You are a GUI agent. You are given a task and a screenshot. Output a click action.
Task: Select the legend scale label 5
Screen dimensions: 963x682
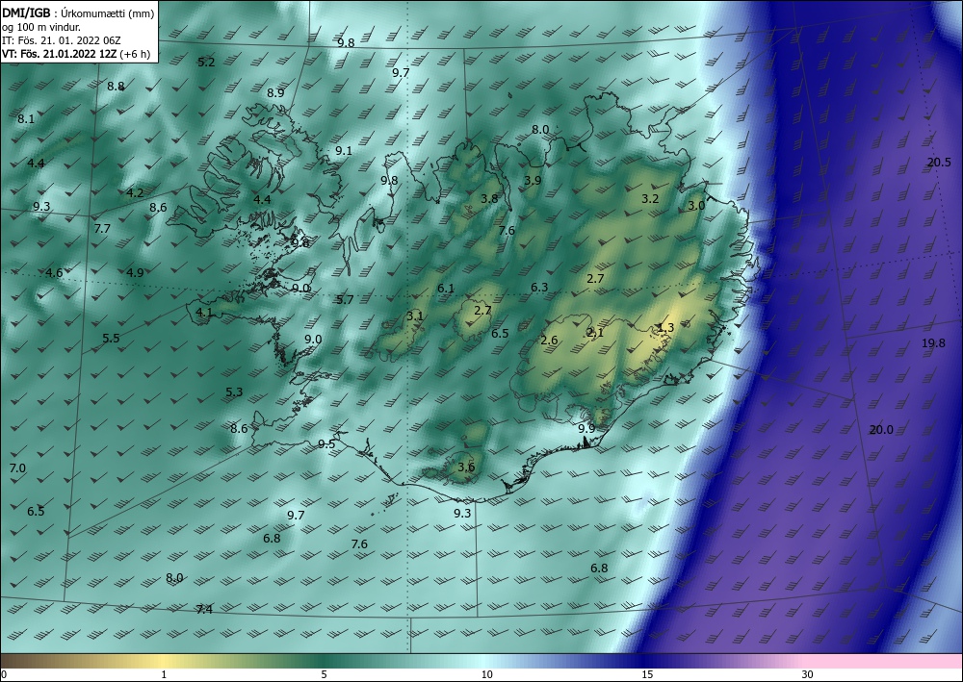point(324,674)
